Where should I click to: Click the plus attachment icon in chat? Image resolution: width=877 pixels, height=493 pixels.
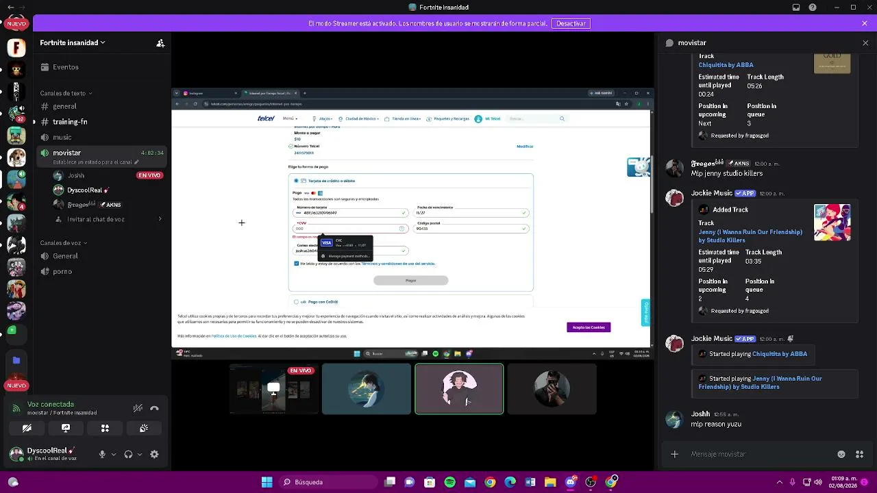click(x=674, y=454)
